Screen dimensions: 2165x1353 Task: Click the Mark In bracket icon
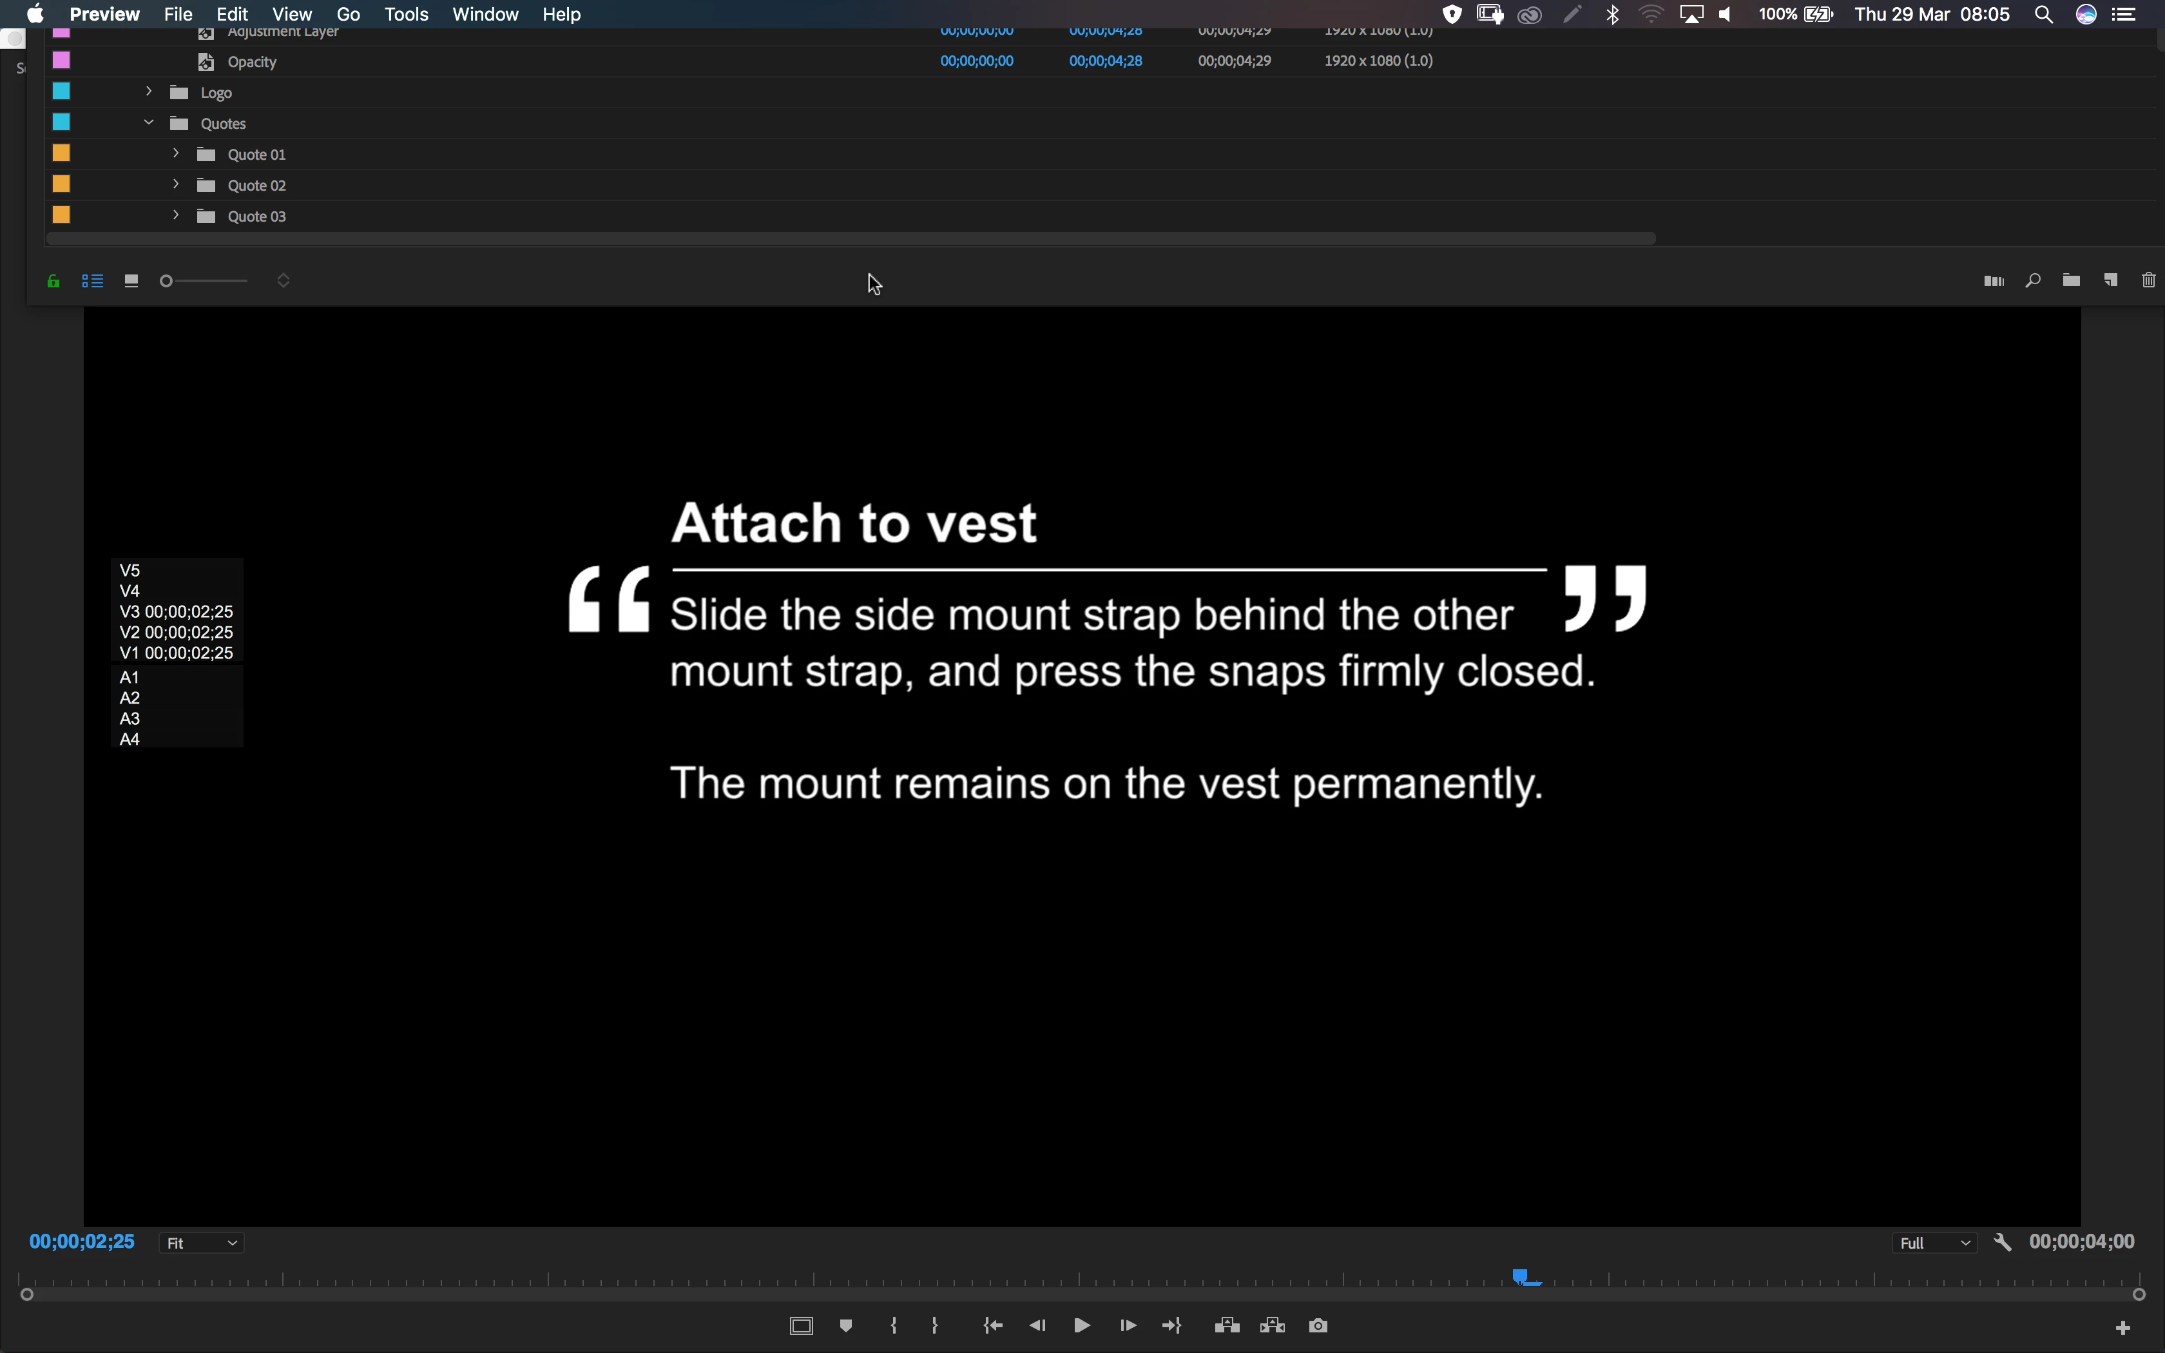(x=894, y=1325)
